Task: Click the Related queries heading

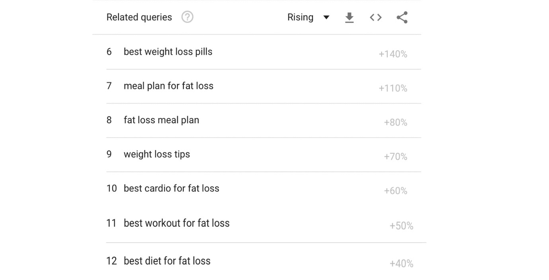Action: tap(139, 17)
